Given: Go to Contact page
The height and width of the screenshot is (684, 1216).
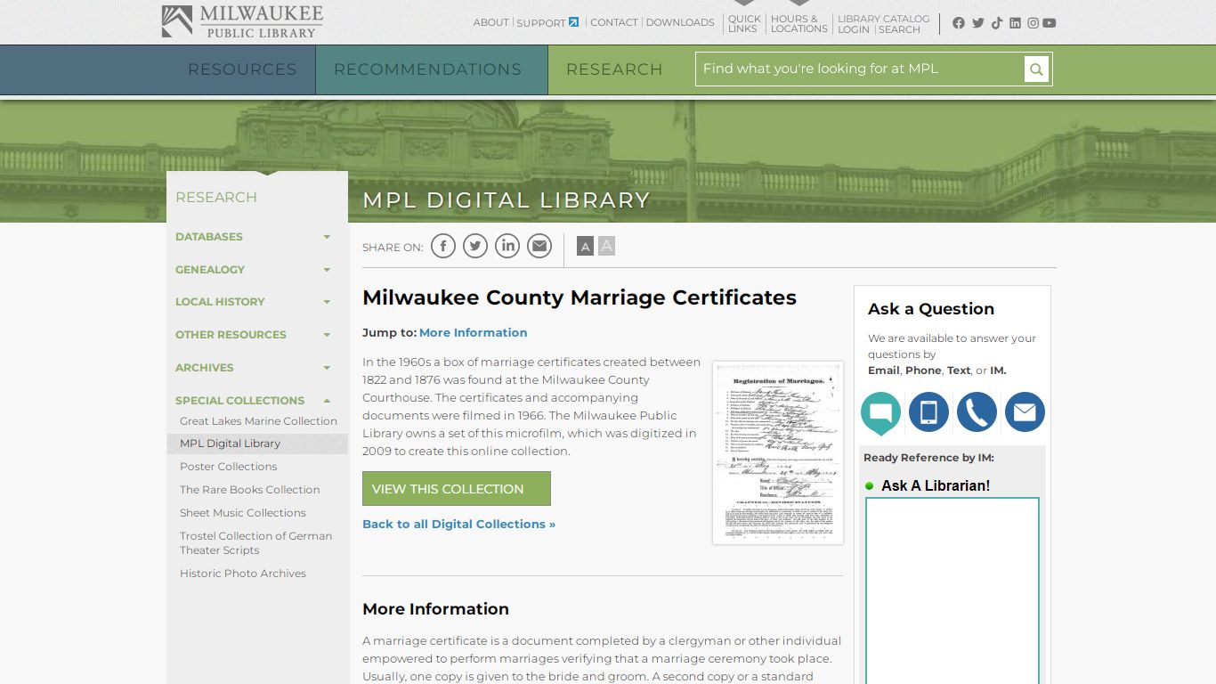Looking at the screenshot, I should coord(614,22).
